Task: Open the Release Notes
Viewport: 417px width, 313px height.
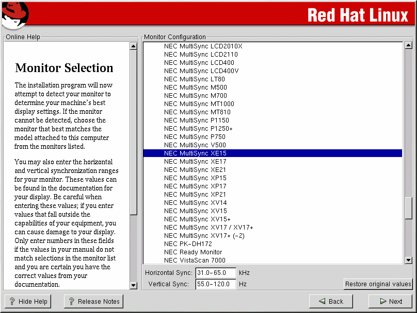Action: (x=93, y=301)
